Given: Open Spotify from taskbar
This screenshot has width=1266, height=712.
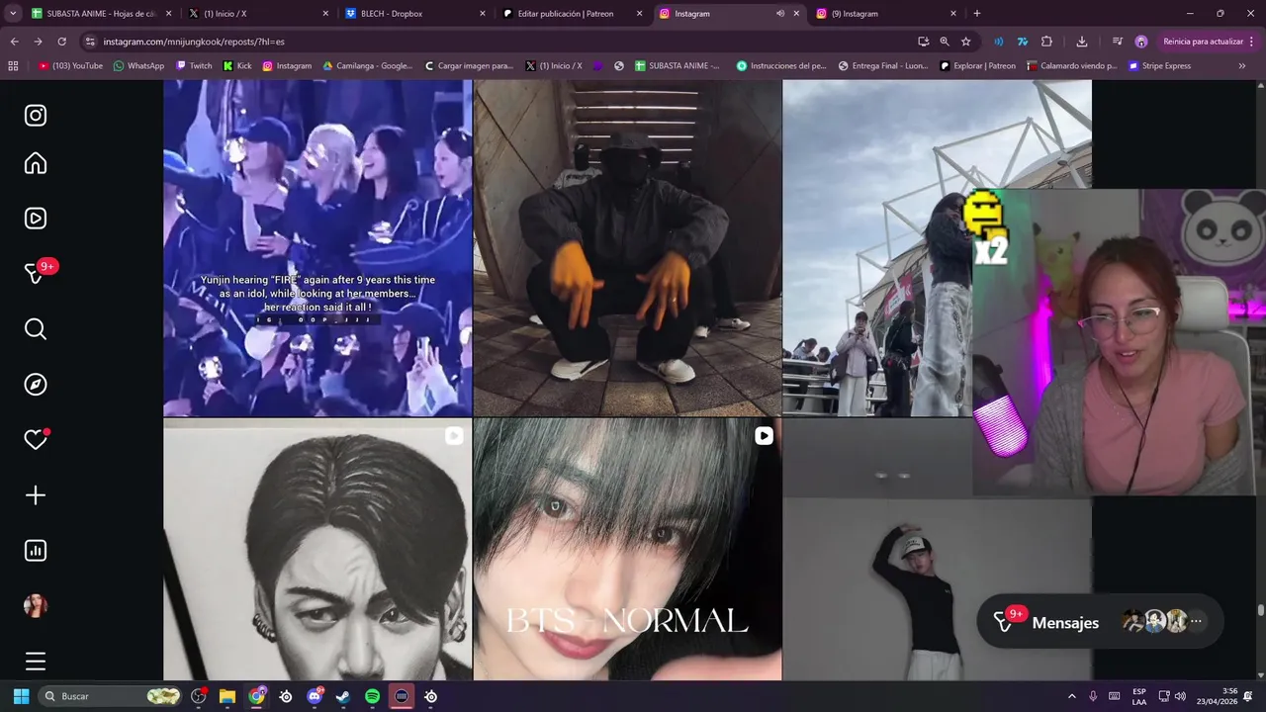Looking at the screenshot, I should click(x=372, y=696).
